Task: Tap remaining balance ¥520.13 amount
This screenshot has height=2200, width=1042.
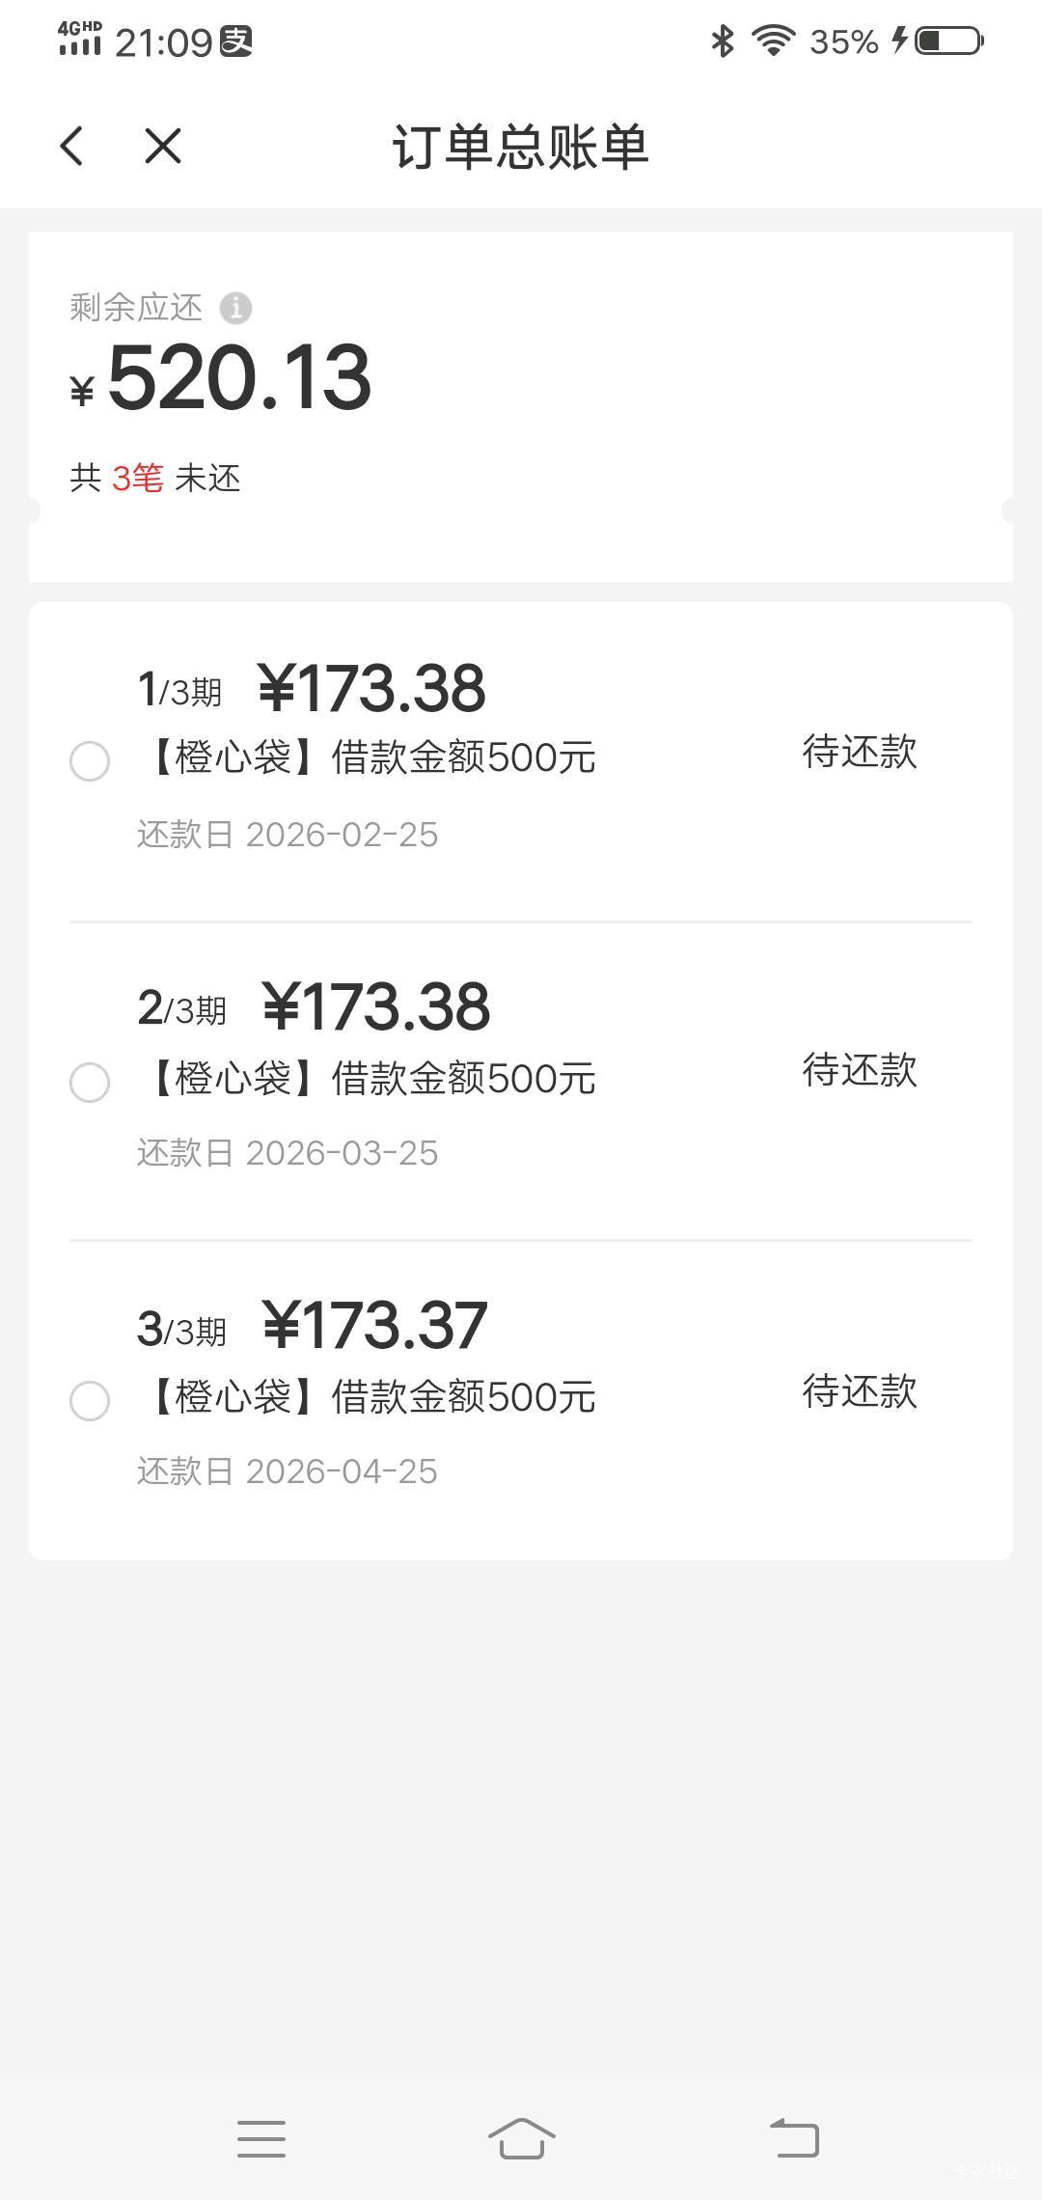Action: pyautogui.click(x=239, y=378)
